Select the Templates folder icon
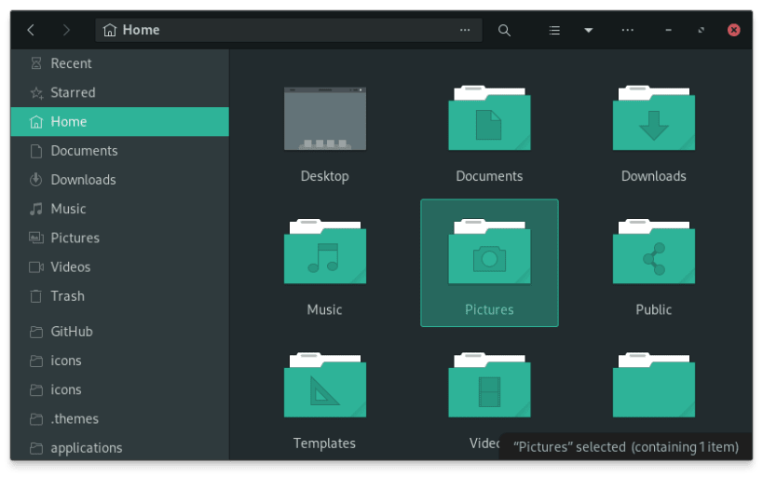Image resolution: width=763 pixels, height=477 pixels. coord(325,385)
